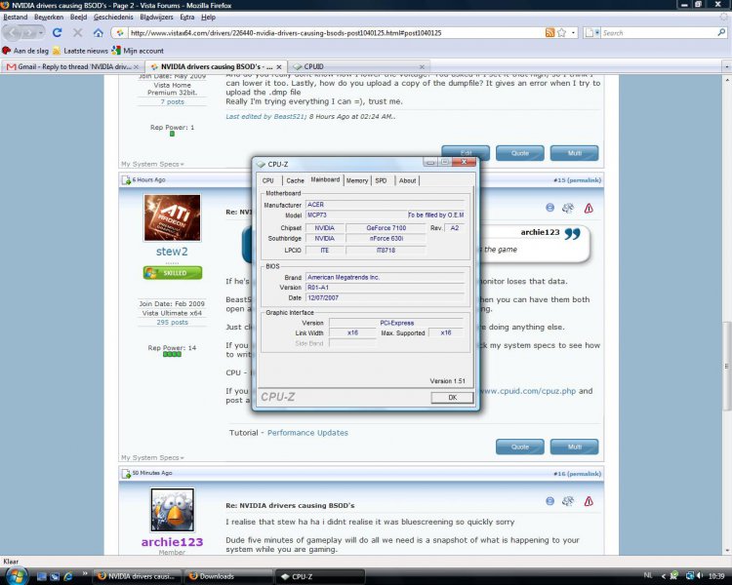Click the browser search box

click(x=658, y=32)
